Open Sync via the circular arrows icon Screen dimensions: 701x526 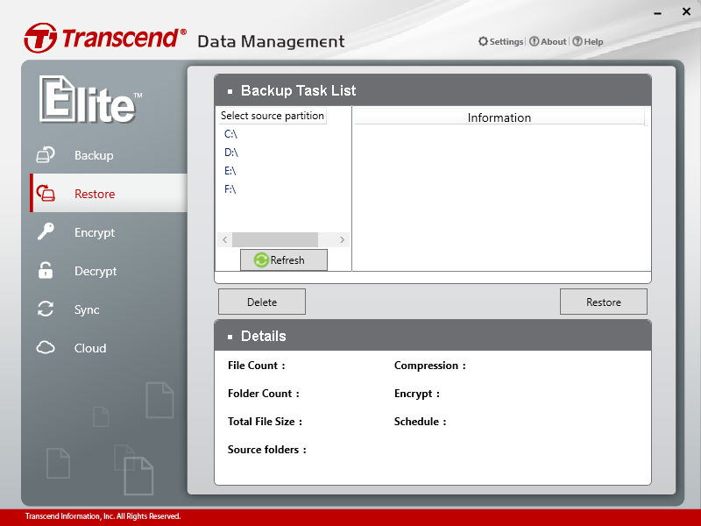46,309
